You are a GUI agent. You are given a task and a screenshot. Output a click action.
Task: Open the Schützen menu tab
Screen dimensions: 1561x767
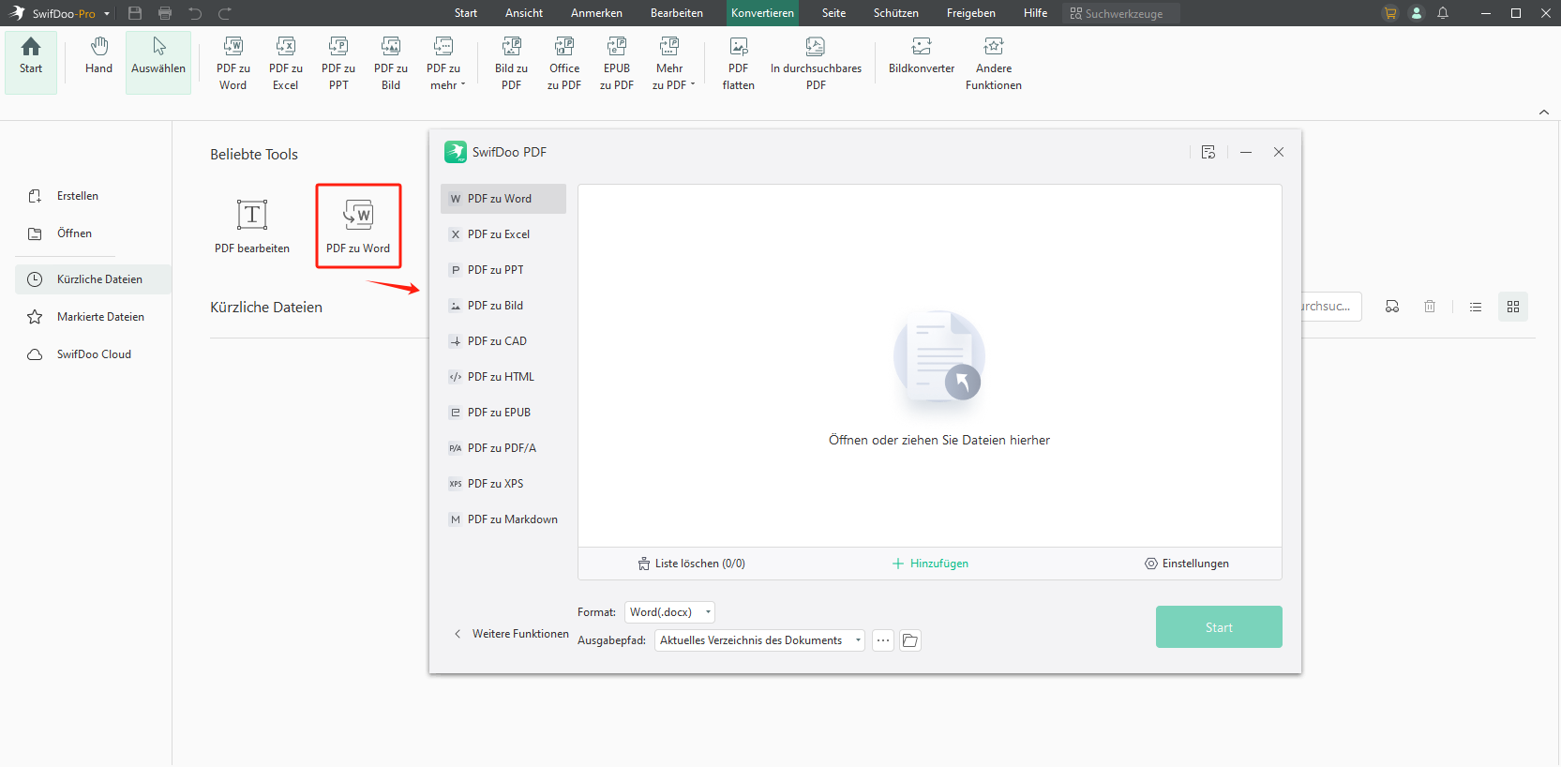[896, 13]
